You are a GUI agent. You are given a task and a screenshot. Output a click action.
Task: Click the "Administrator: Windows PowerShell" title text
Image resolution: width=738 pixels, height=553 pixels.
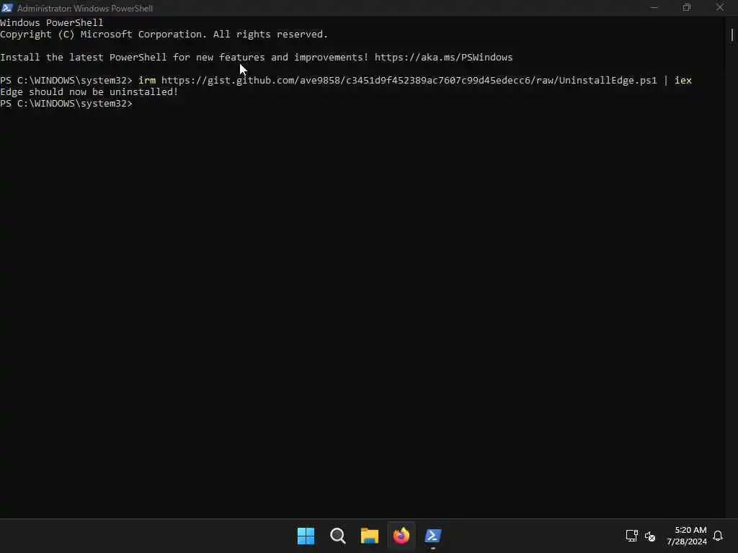point(85,9)
